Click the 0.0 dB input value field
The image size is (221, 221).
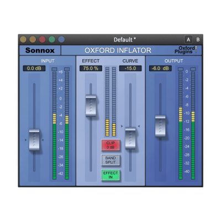(34, 69)
